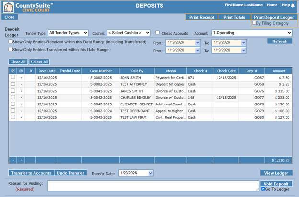Click the Print Totals button

coord(234,17)
